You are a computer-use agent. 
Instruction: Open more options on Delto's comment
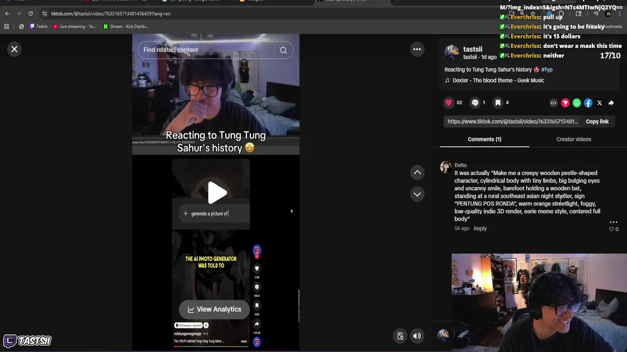tap(613, 222)
